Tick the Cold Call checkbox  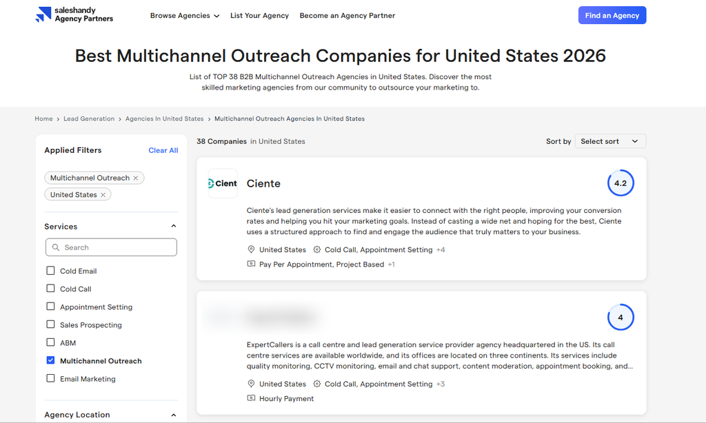[x=50, y=289]
